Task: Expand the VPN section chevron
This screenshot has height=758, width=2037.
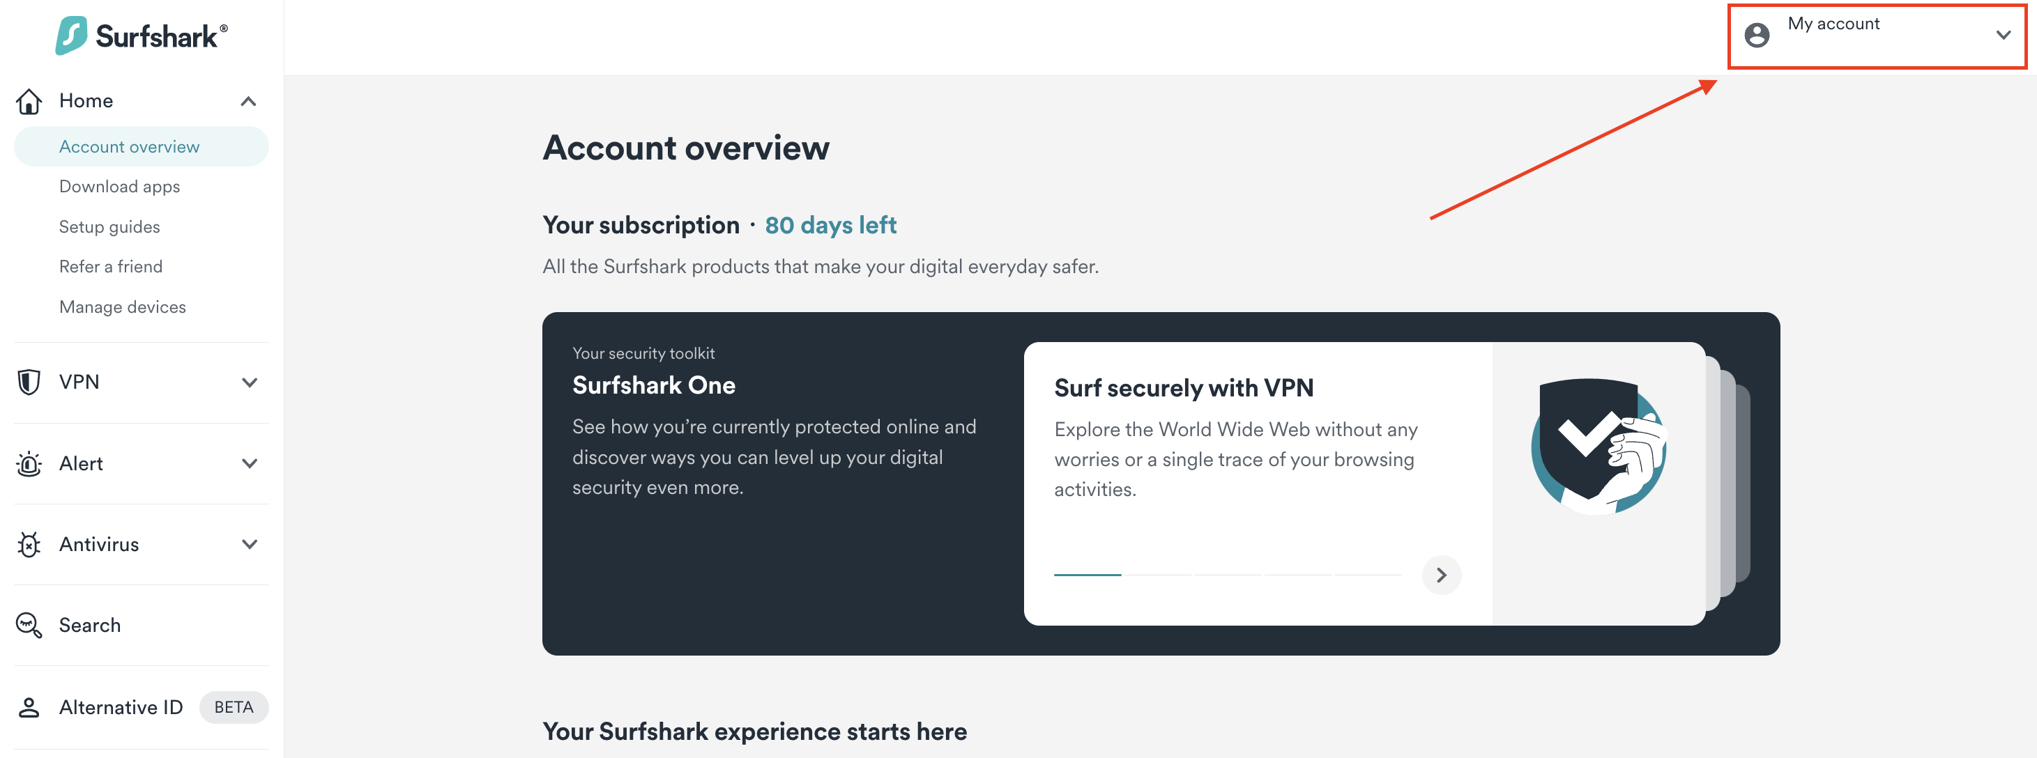Action: pyautogui.click(x=250, y=382)
